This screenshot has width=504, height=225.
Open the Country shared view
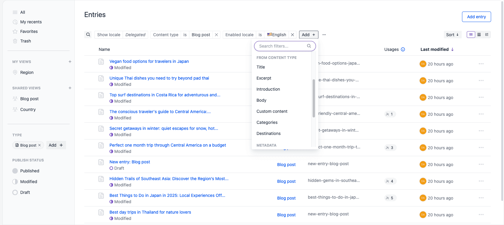[28, 110]
